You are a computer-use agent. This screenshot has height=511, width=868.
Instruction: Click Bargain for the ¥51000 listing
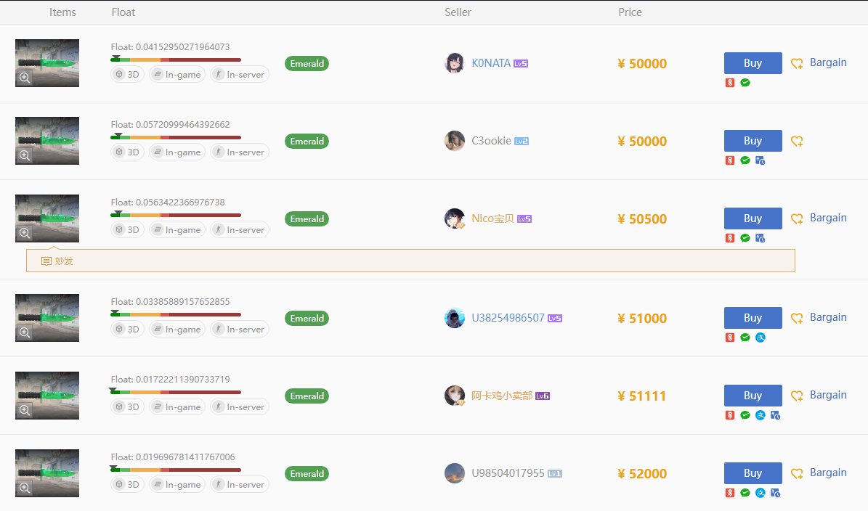coord(828,317)
